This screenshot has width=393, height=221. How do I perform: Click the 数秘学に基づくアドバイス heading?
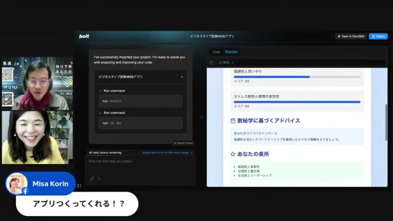pyautogui.click(x=269, y=121)
